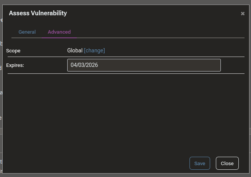The width and height of the screenshot is (251, 177).
Task: Click the Expires: field label
Action: [15, 65]
